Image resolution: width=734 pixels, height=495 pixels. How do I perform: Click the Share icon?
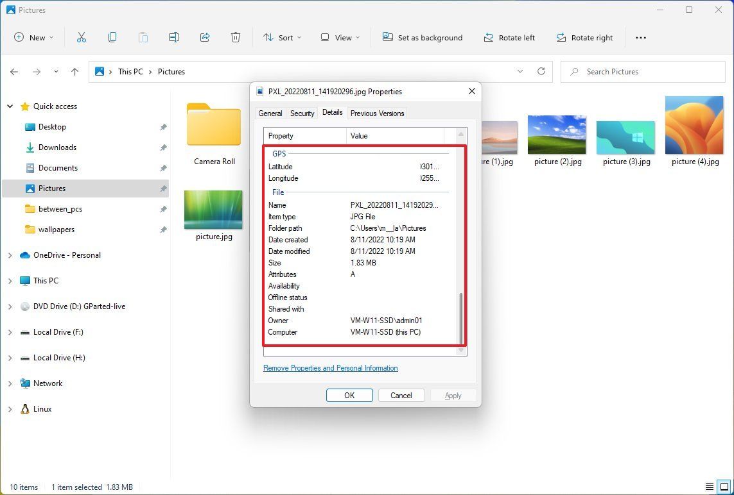point(204,37)
